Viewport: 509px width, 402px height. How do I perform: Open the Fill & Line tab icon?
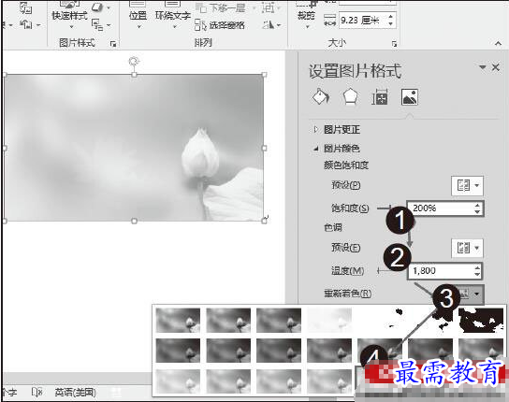coord(320,96)
